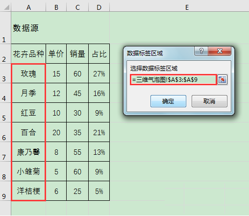Image resolution: width=249 pixels, height=216 pixels.
Task: Select the 小雏菊 cell
Action: click(28, 171)
